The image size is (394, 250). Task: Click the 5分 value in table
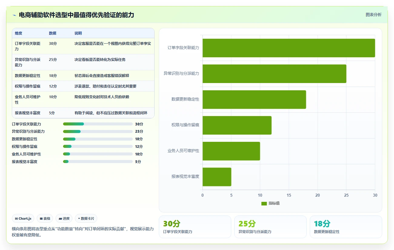[x=52, y=113]
